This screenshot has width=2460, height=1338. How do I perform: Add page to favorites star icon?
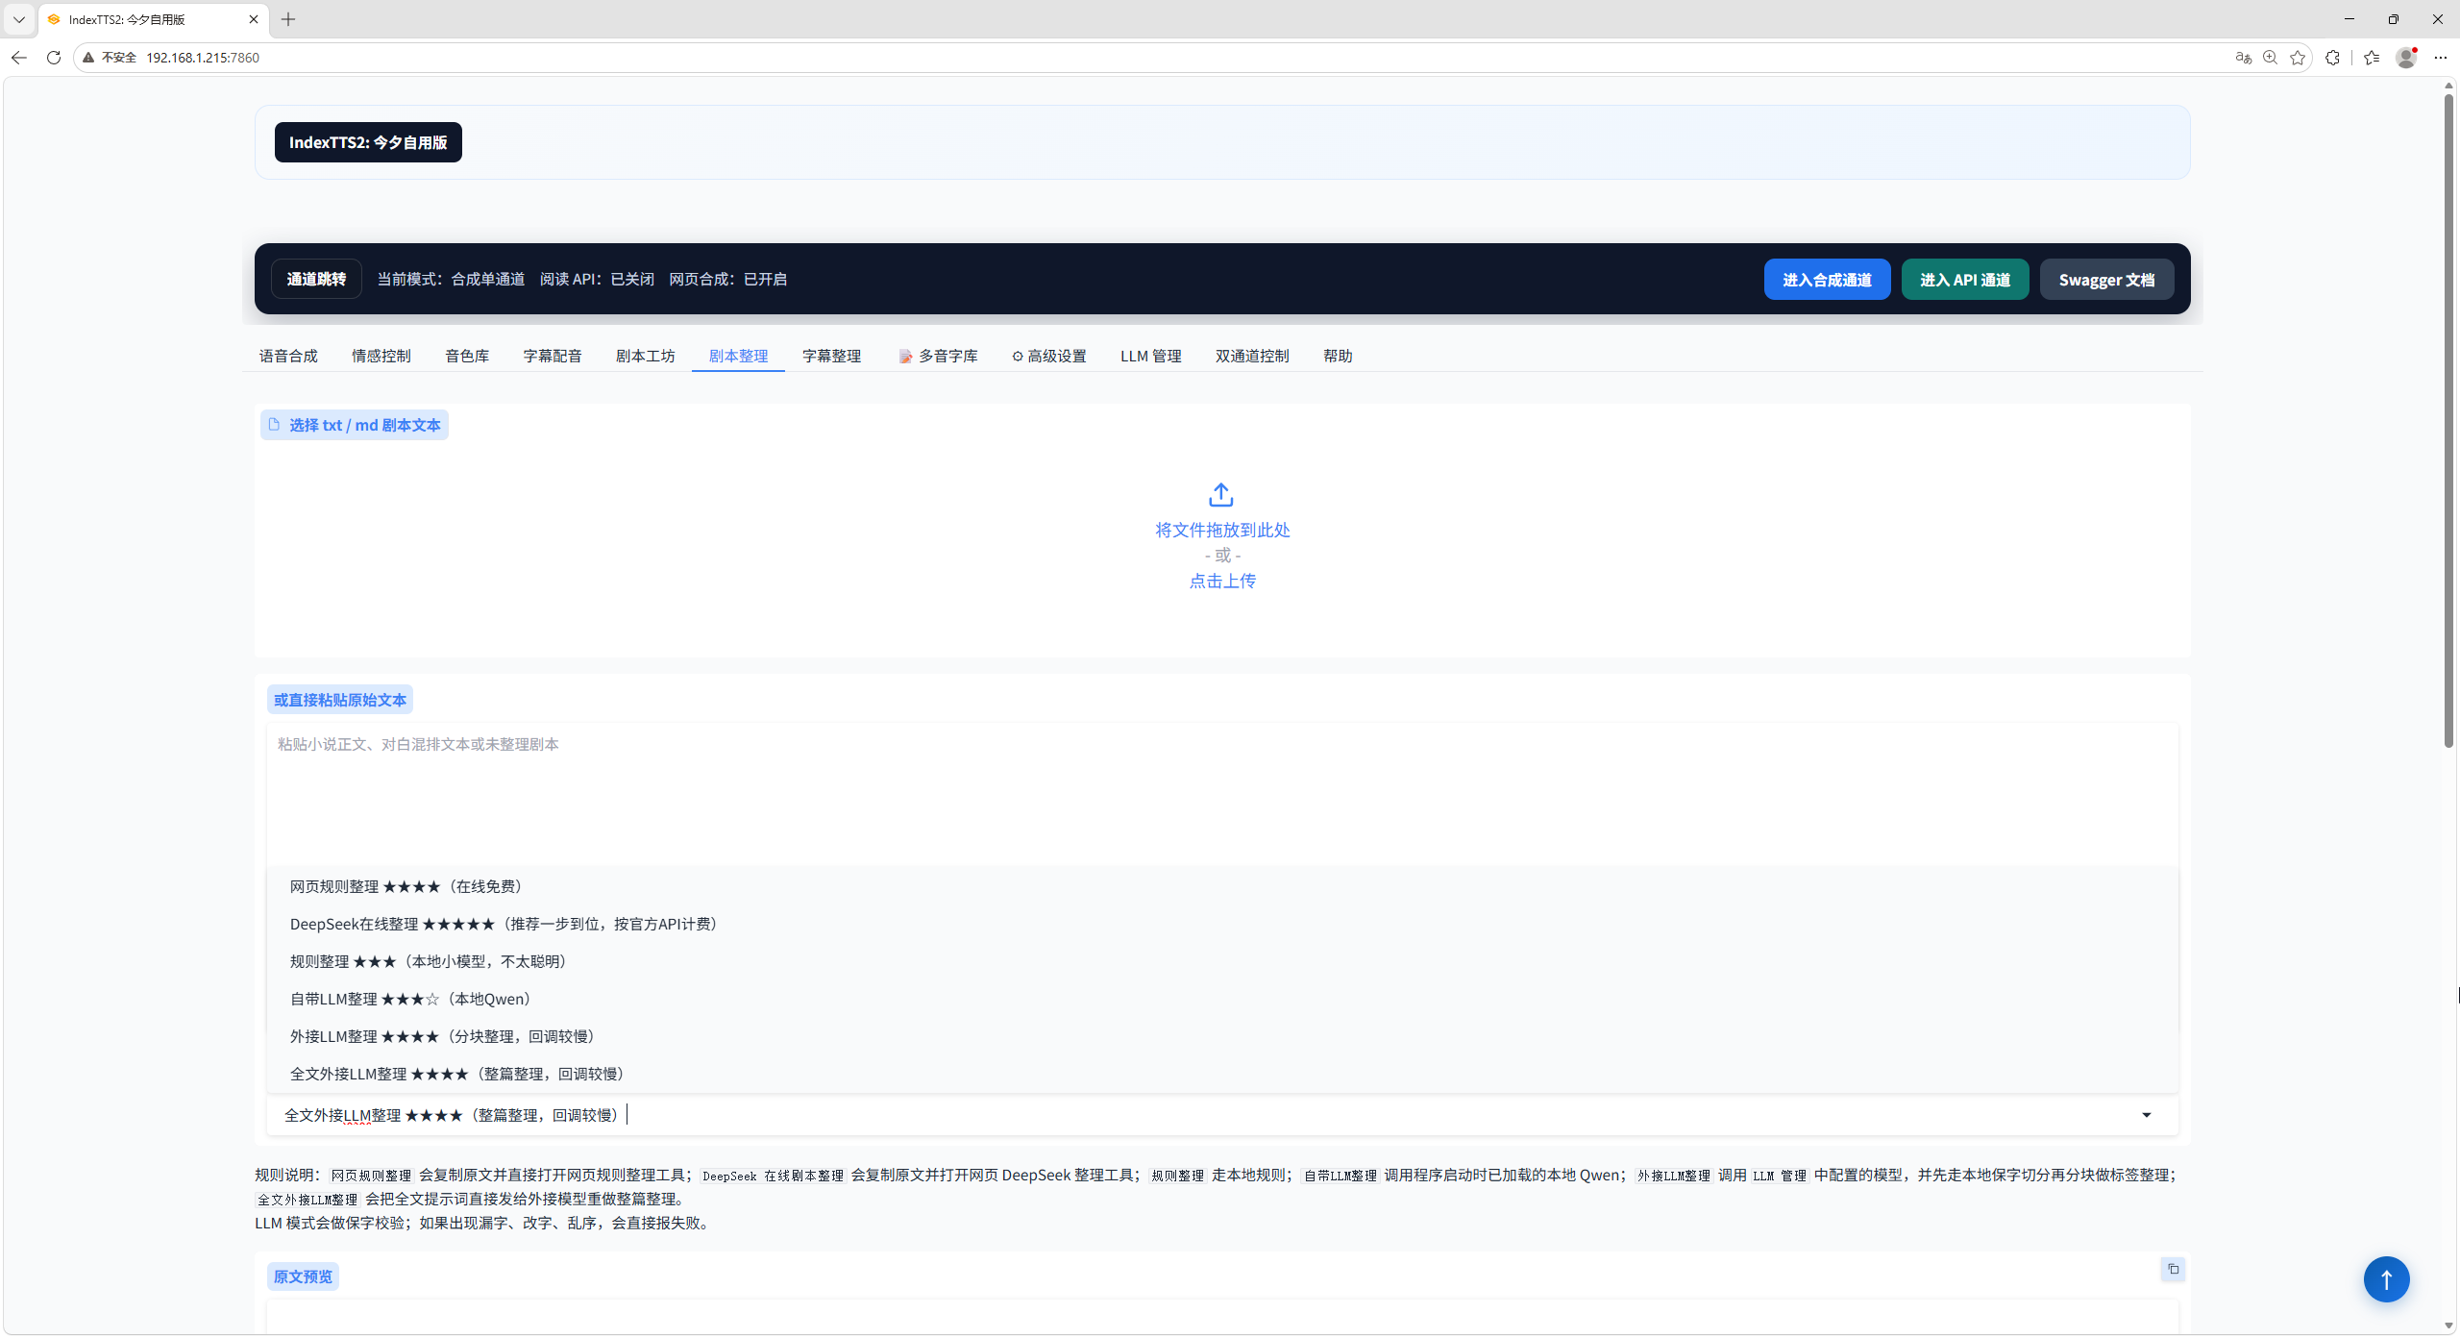pyautogui.click(x=2298, y=58)
